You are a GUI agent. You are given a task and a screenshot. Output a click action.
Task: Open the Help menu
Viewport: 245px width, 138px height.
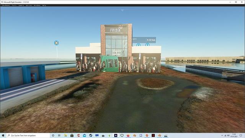tap(44, 5)
